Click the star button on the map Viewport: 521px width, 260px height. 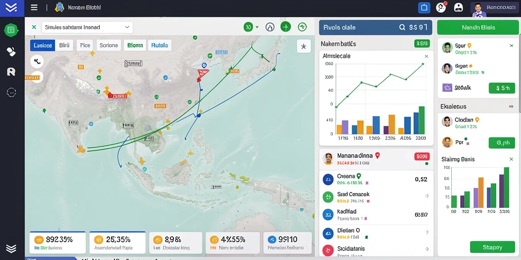304,46
